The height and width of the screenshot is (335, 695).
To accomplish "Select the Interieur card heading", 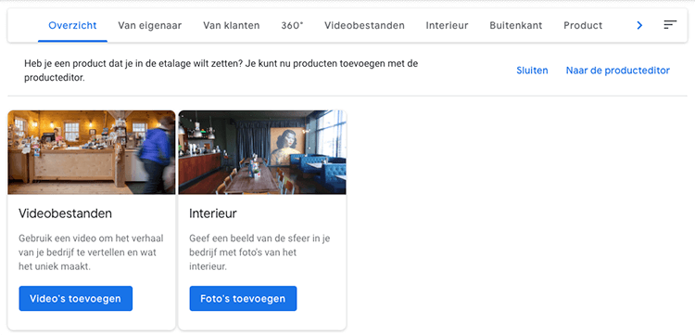I will pyautogui.click(x=213, y=213).
